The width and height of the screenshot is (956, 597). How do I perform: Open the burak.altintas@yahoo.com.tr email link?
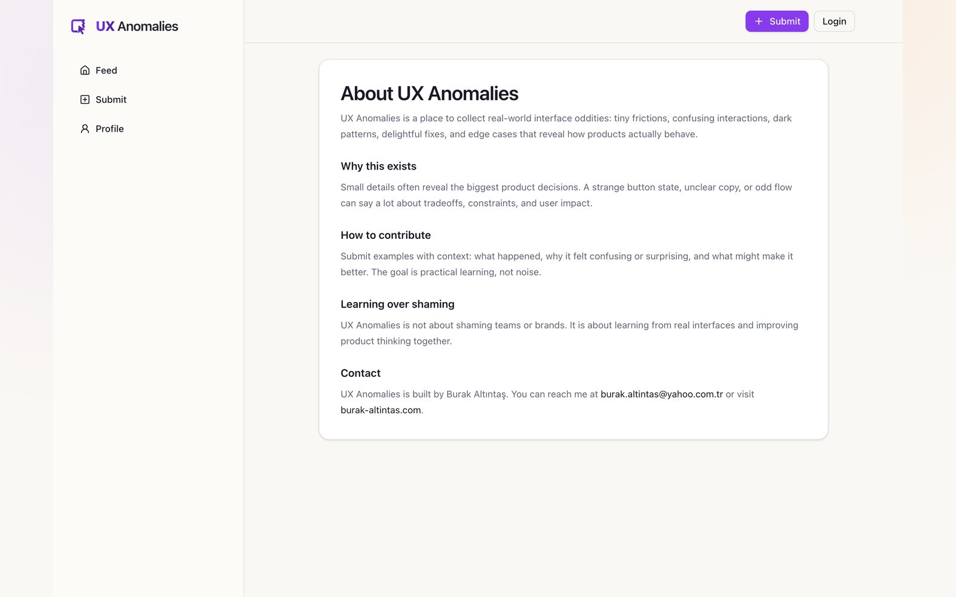tap(661, 394)
